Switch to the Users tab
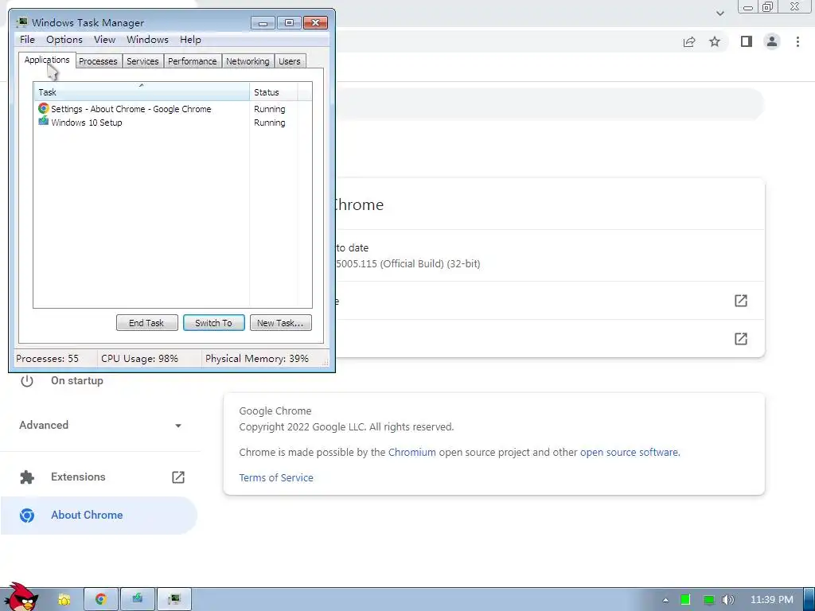Viewport: 815px width, 611px height. click(290, 61)
